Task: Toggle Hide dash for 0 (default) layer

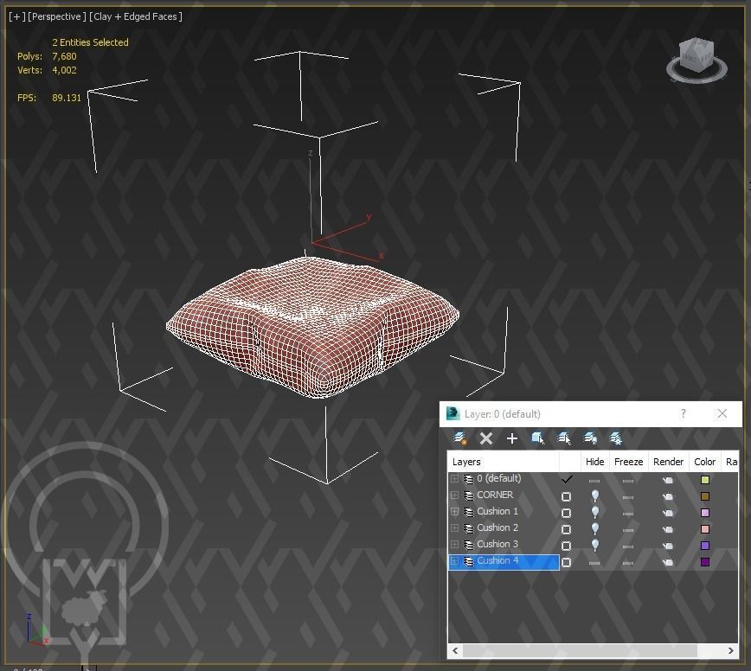Action: click(x=594, y=481)
